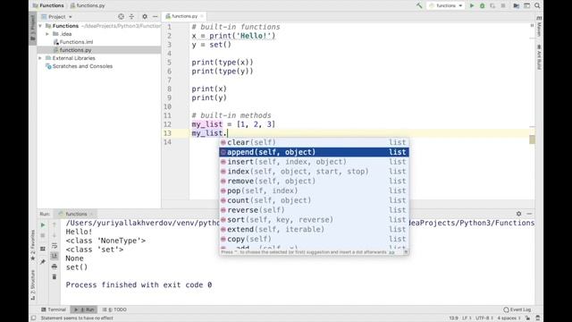Image resolution: width=572 pixels, height=322 pixels.
Task: Toggle the 4: Run tool window button
Action: click(84, 309)
